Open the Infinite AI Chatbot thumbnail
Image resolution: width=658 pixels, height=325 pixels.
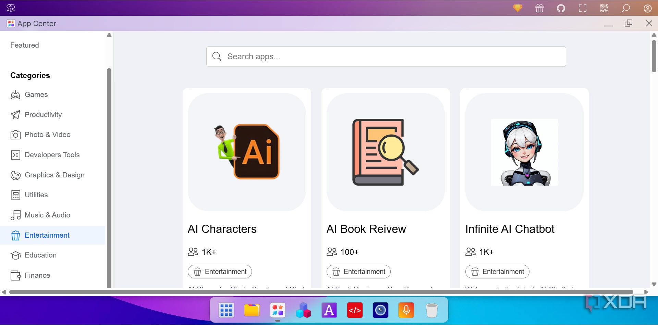point(524,152)
